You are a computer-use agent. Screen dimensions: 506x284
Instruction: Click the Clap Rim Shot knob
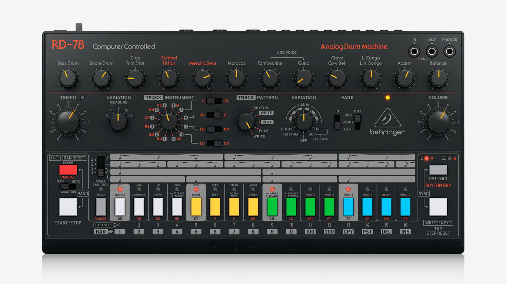click(x=135, y=78)
